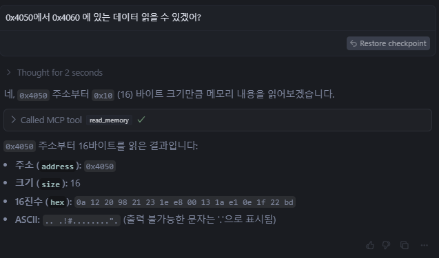Click the 'Called MCP tool' label text
The width and height of the screenshot is (439, 258).
[51, 120]
